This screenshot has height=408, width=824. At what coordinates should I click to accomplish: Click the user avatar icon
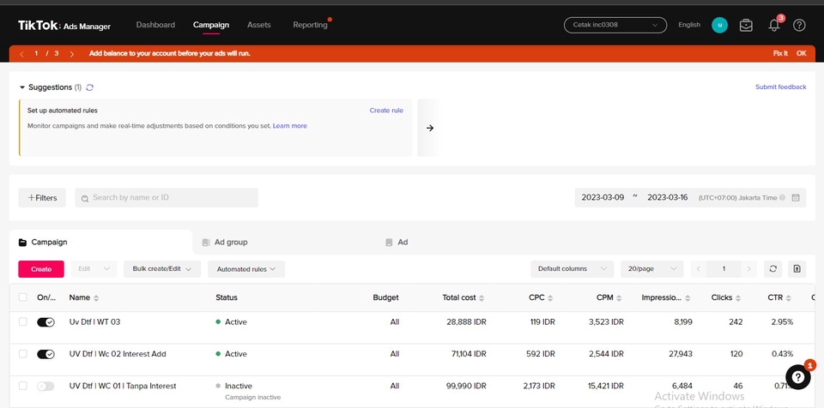coord(719,25)
